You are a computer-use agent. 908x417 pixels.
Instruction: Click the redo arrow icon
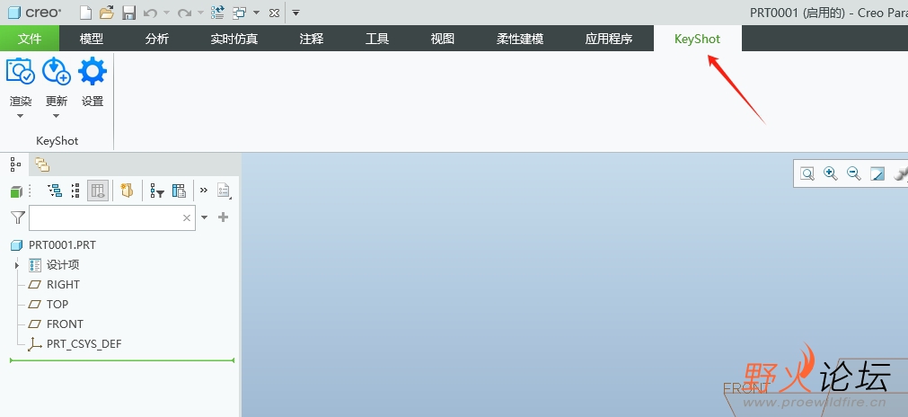184,13
